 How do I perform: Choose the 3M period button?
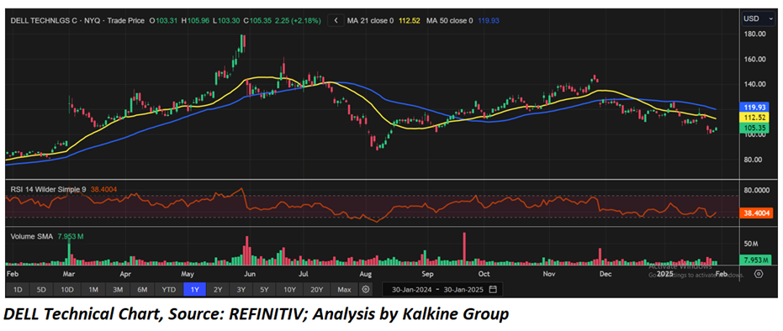pyautogui.click(x=118, y=290)
